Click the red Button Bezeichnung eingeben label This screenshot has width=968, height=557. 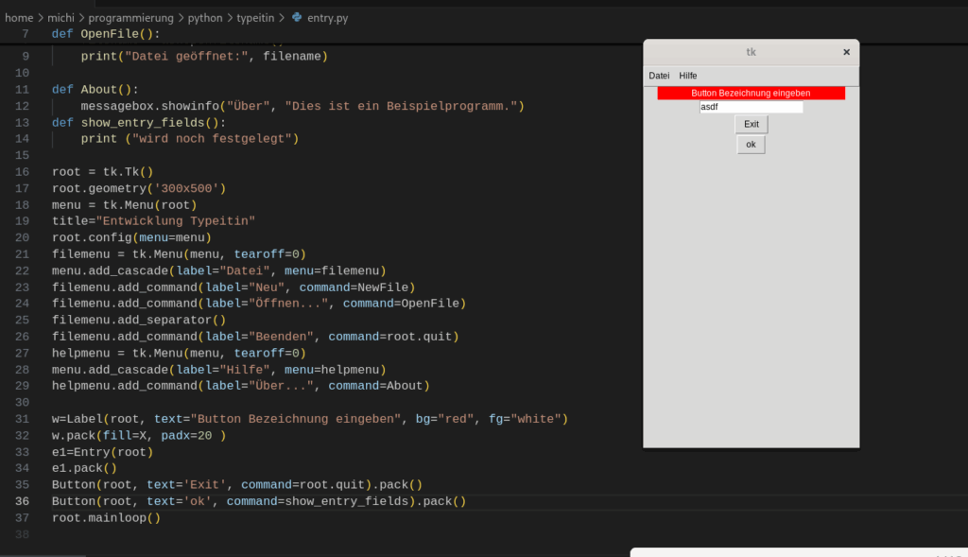click(x=751, y=94)
